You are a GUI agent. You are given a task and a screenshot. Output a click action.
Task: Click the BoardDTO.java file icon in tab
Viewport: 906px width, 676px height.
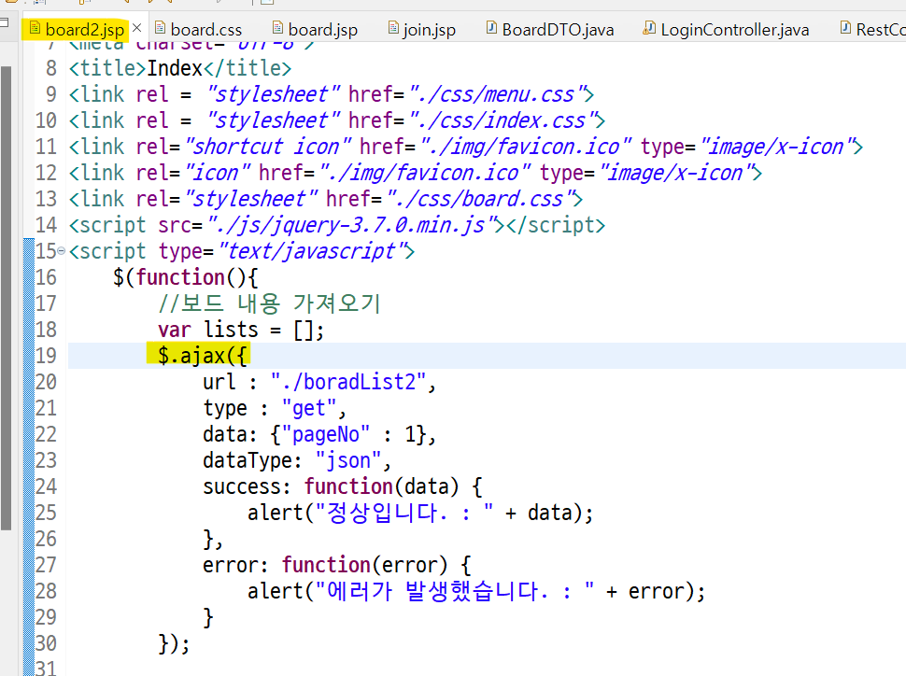(x=491, y=28)
